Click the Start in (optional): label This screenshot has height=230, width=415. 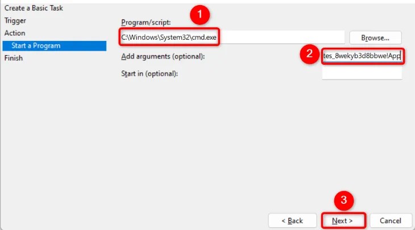150,73
